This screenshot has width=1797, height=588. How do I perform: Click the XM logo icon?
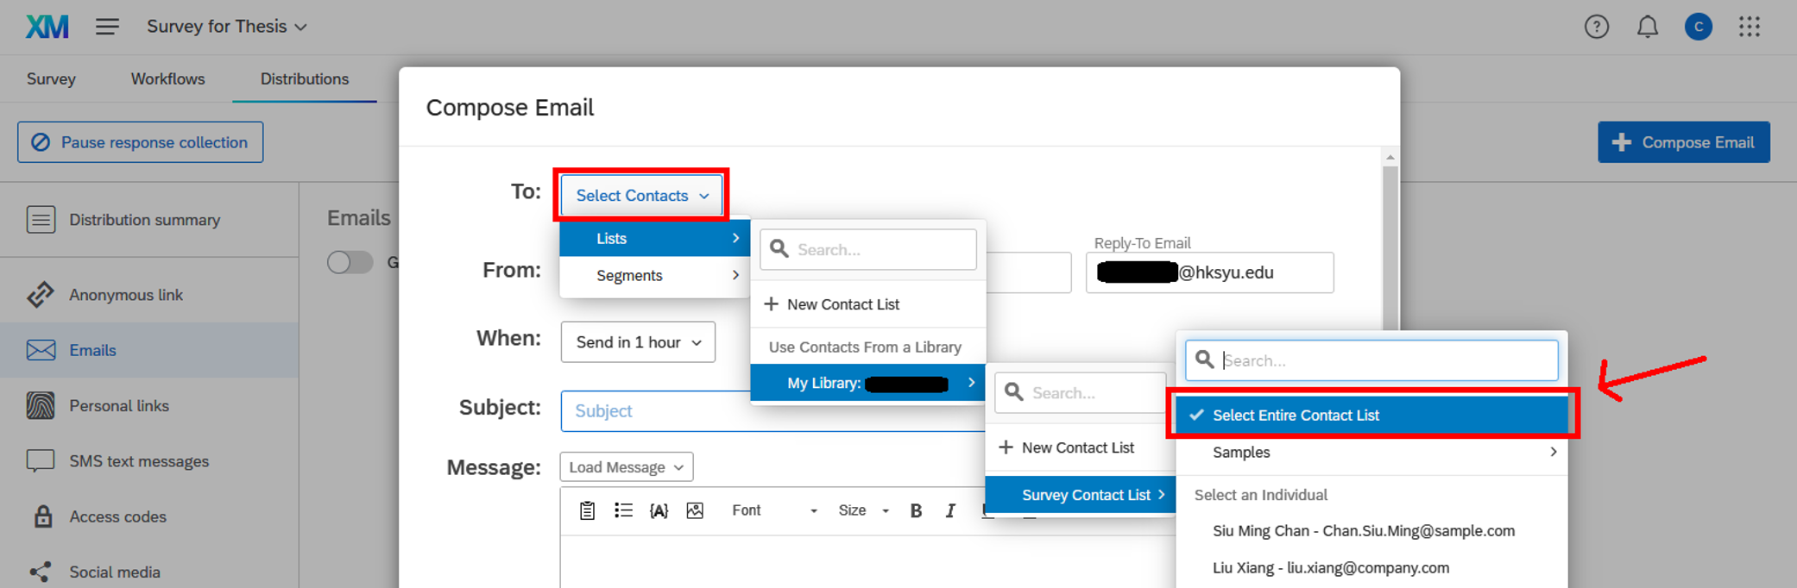[47, 27]
